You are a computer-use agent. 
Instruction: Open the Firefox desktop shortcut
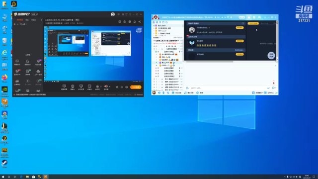tap(4, 79)
